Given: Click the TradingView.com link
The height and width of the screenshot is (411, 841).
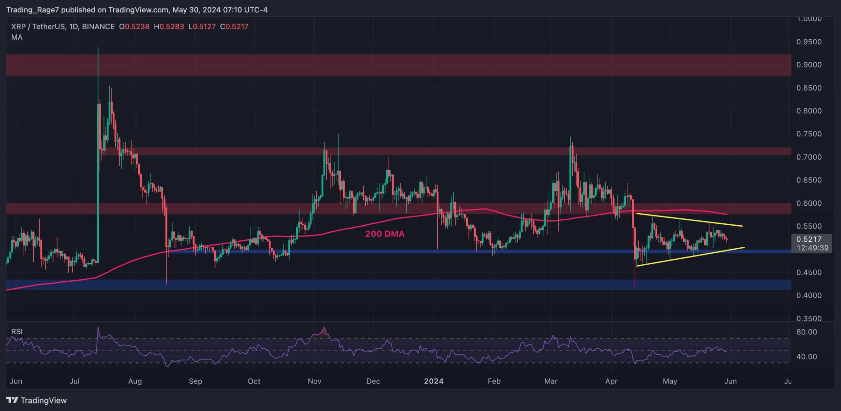Looking at the screenshot, I should (135, 10).
